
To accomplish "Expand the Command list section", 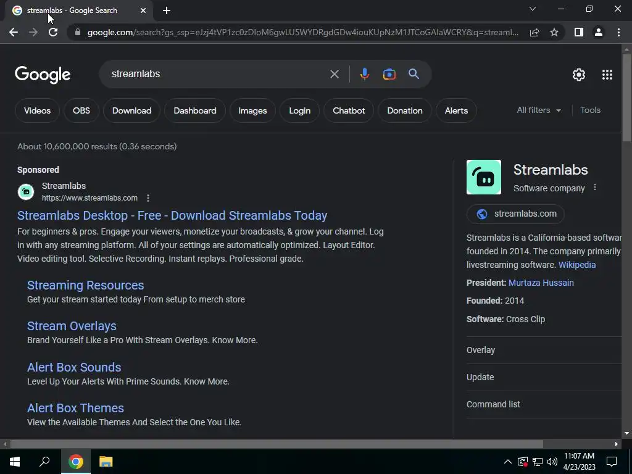I will [544, 404].
